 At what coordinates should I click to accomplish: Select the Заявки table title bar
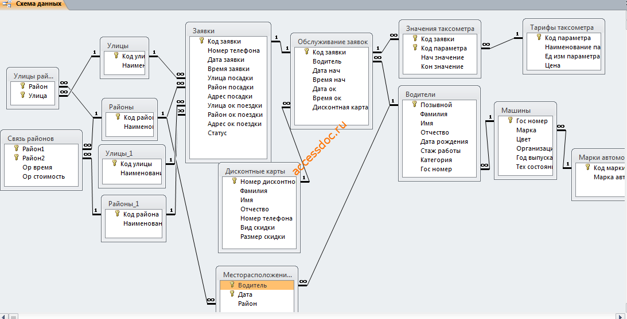click(x=228, y=31)
